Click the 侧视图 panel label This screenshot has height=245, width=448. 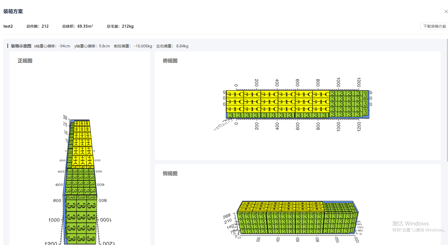point(170,173)
